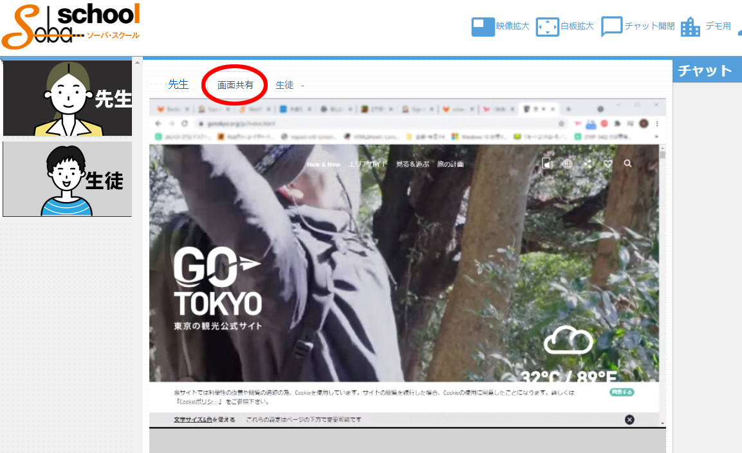Click the red circle extension icon
742x453 pixels.
(x=604, y=124)
